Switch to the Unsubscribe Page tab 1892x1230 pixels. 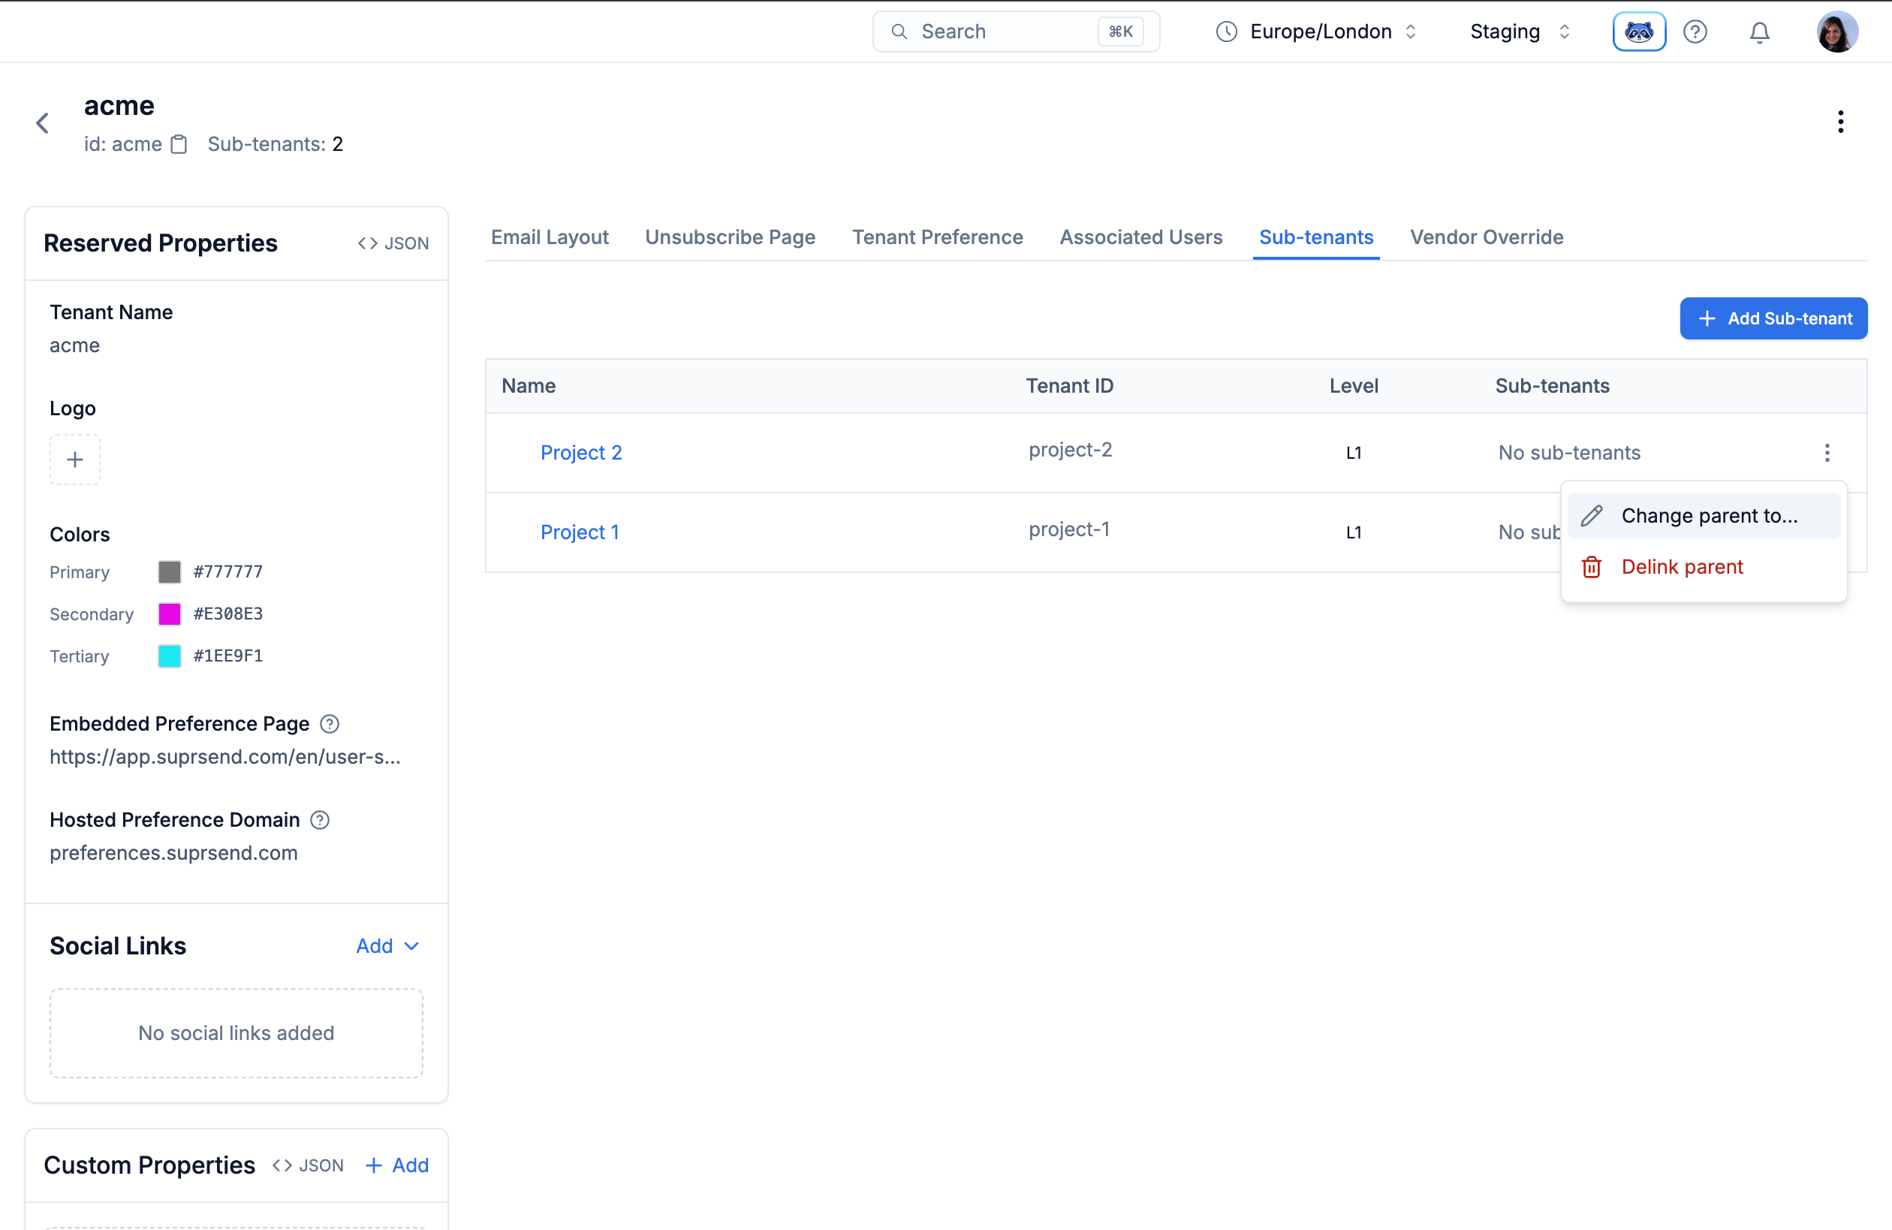click(x=730, y=237)
